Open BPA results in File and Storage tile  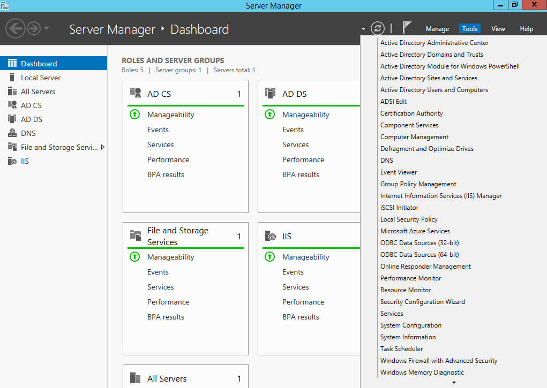166,317
